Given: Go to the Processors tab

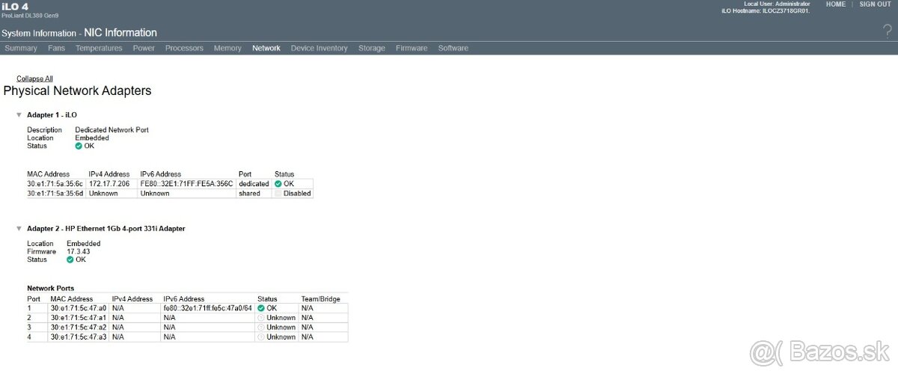Looking at the screenshot, I should 184,48.
